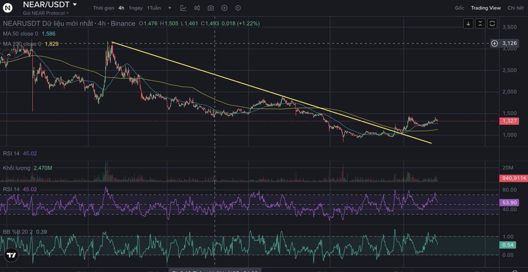This screenshot has width=528, height=272.
Task: Click the MA 200 value 1,829
Action: (52, 44)
